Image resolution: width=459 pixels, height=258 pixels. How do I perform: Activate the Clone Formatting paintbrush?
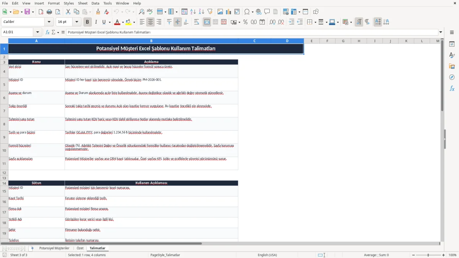(98, 12)
